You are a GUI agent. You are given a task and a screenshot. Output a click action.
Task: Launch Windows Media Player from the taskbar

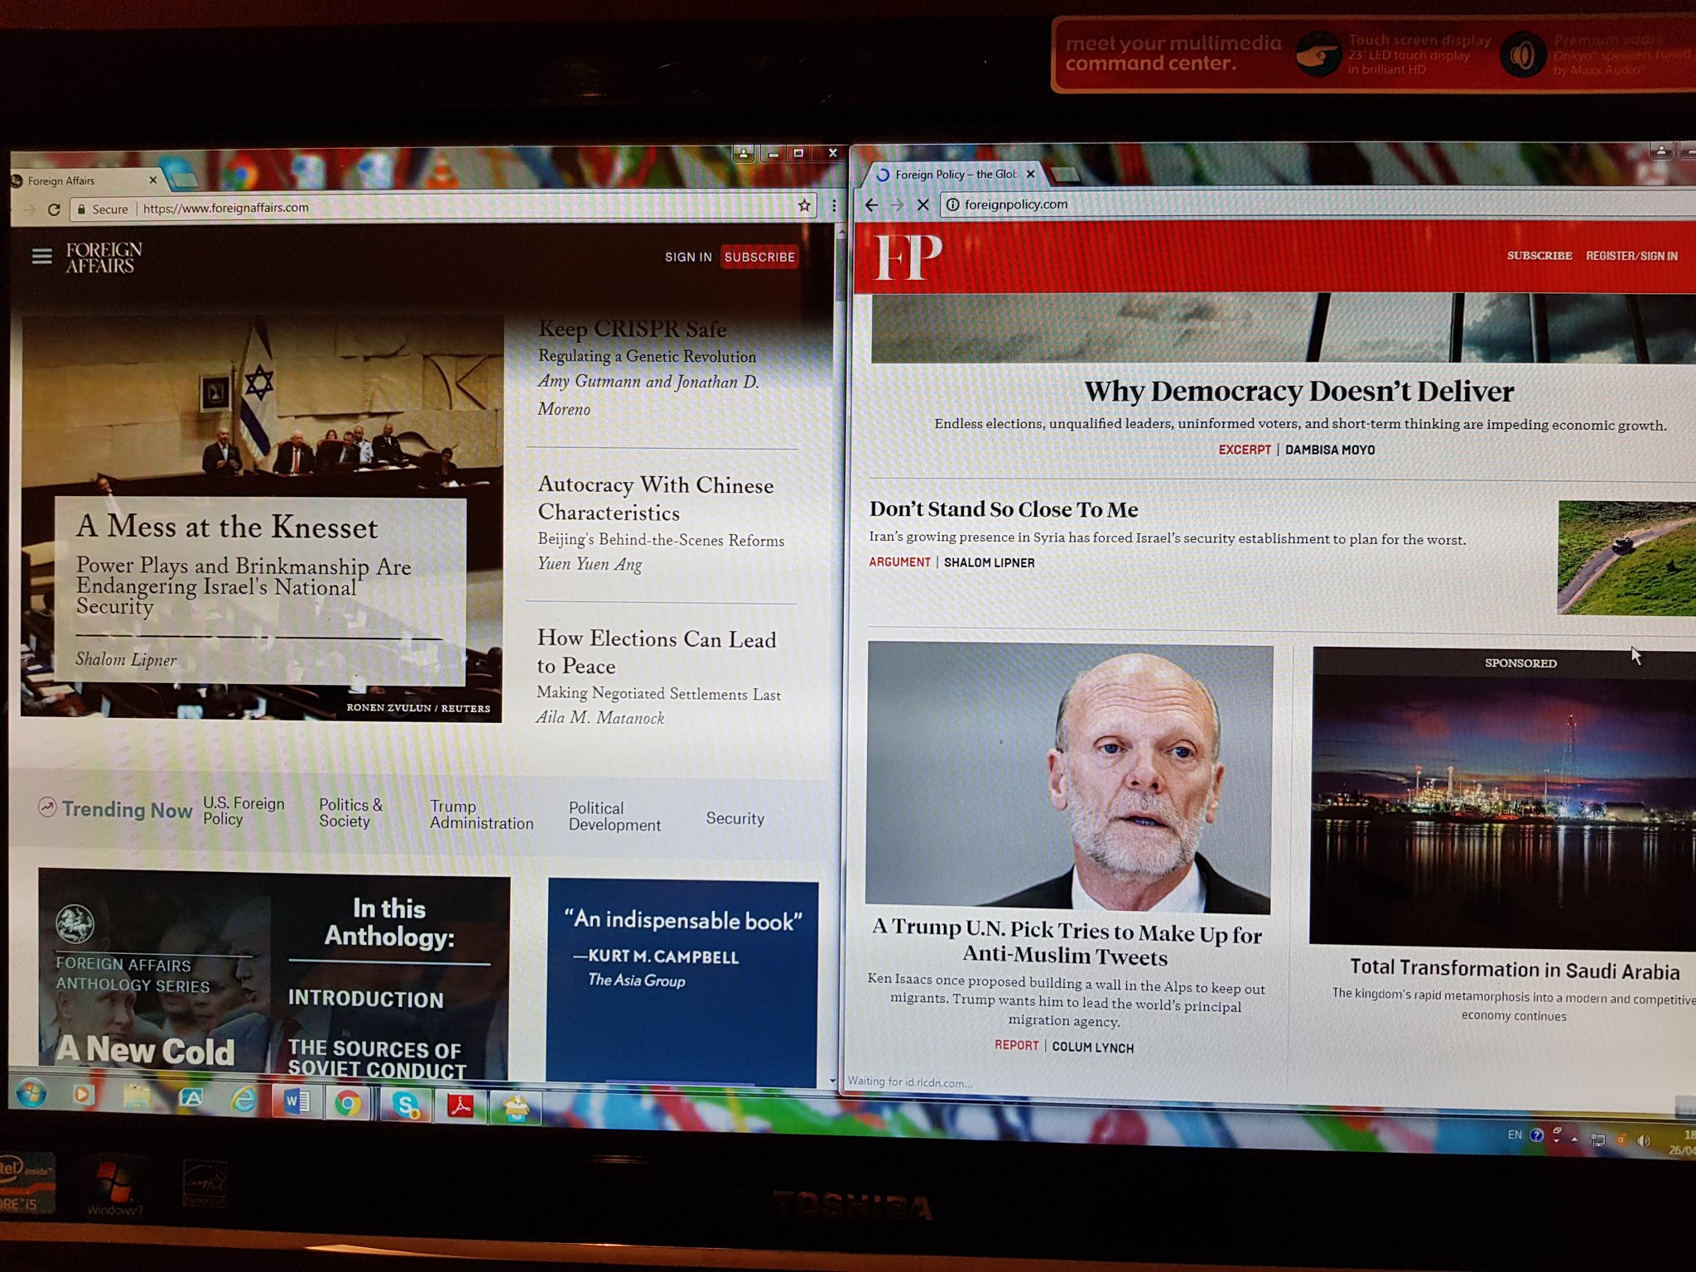coord(82,1096)
